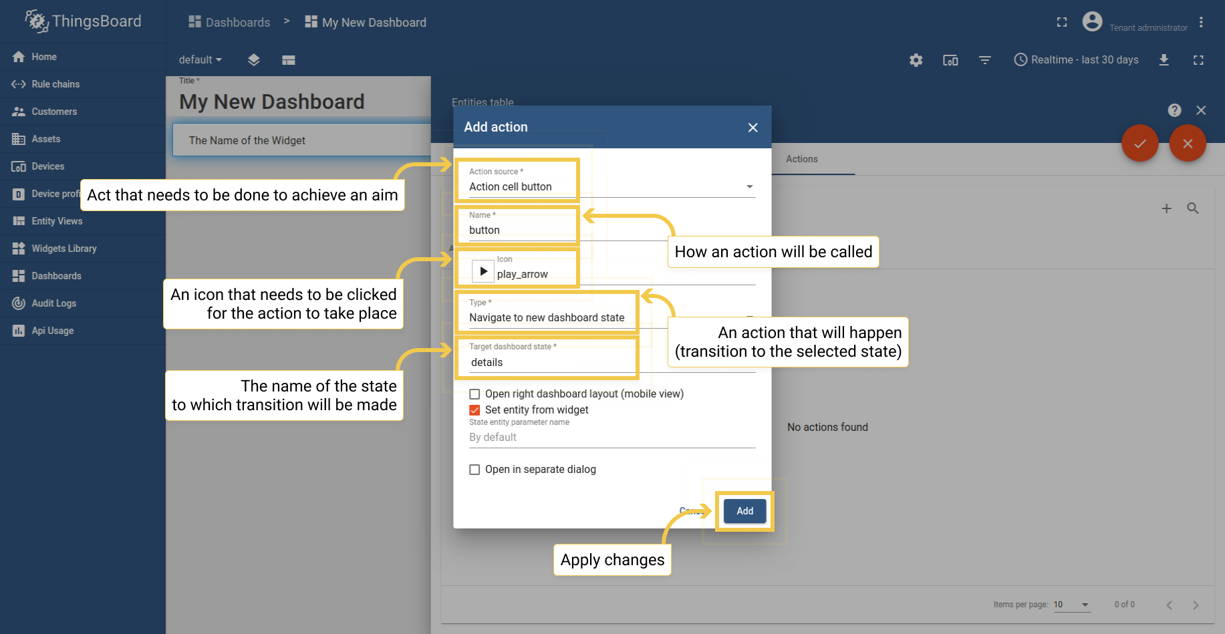Click the plus icon to add action
Viewport: 1225px width, 634px height.
click(1166, 208)
